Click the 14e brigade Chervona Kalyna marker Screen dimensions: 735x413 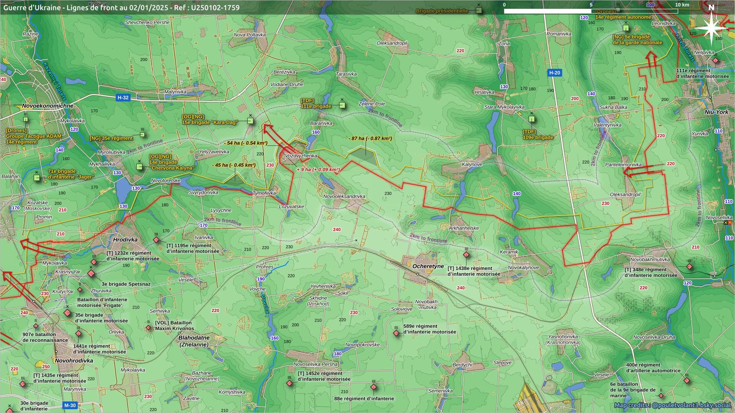click(x=139, y=167)
